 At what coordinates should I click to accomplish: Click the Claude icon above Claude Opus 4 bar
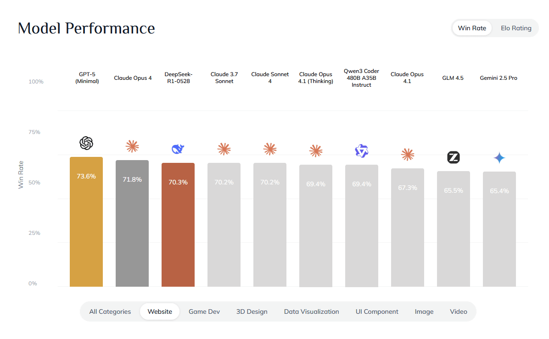click(132, 146)
